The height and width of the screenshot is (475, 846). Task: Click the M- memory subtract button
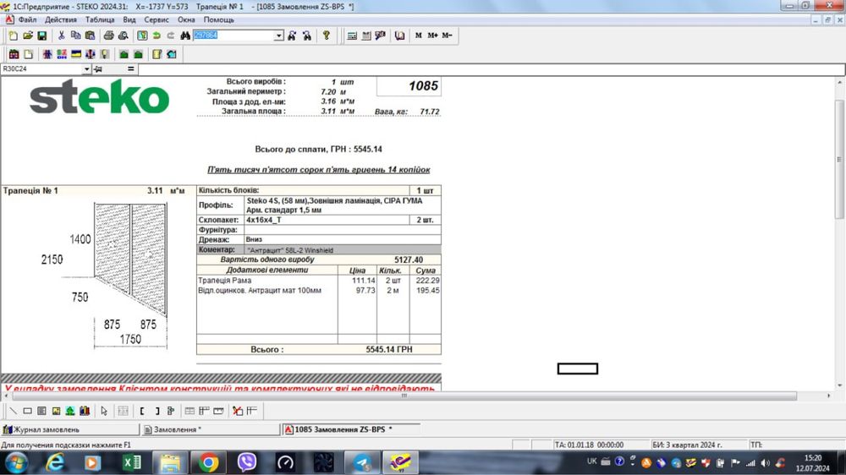click(x=448, y=35)
